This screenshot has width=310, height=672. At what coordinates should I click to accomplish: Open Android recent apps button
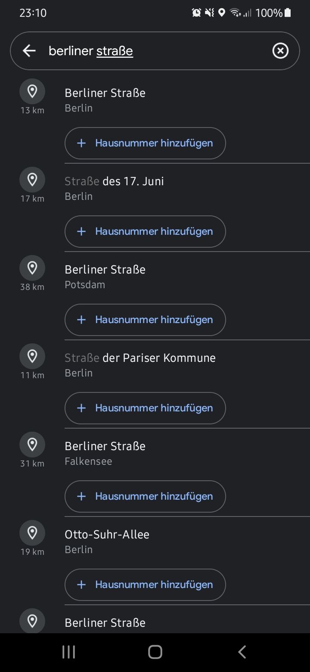click(68, 652)
